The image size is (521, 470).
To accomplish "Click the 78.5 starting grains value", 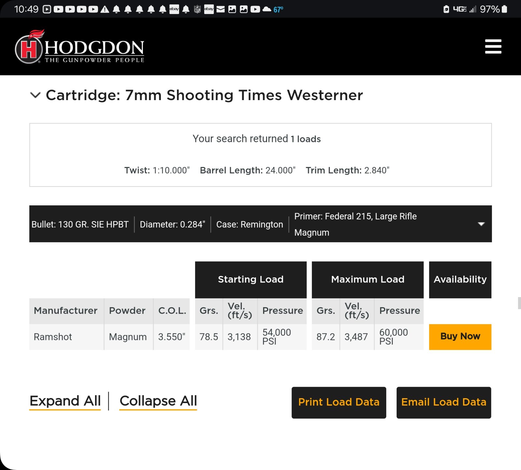I will click(x=209, y=337).
